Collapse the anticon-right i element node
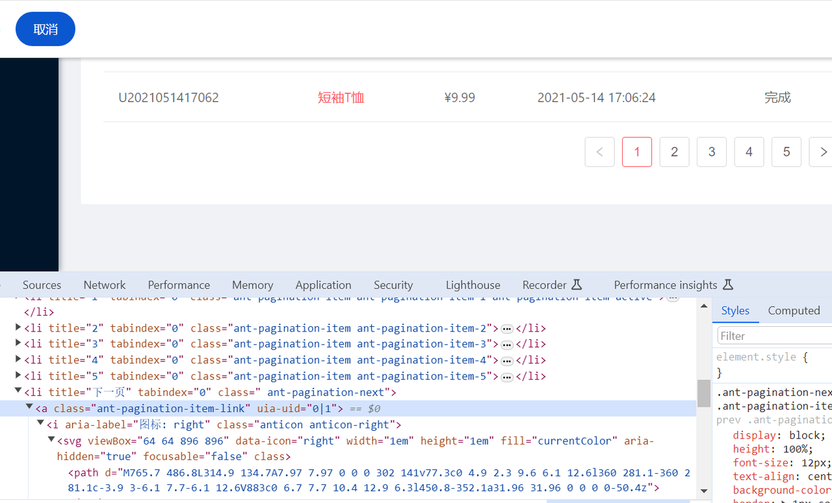 (40, 424)
